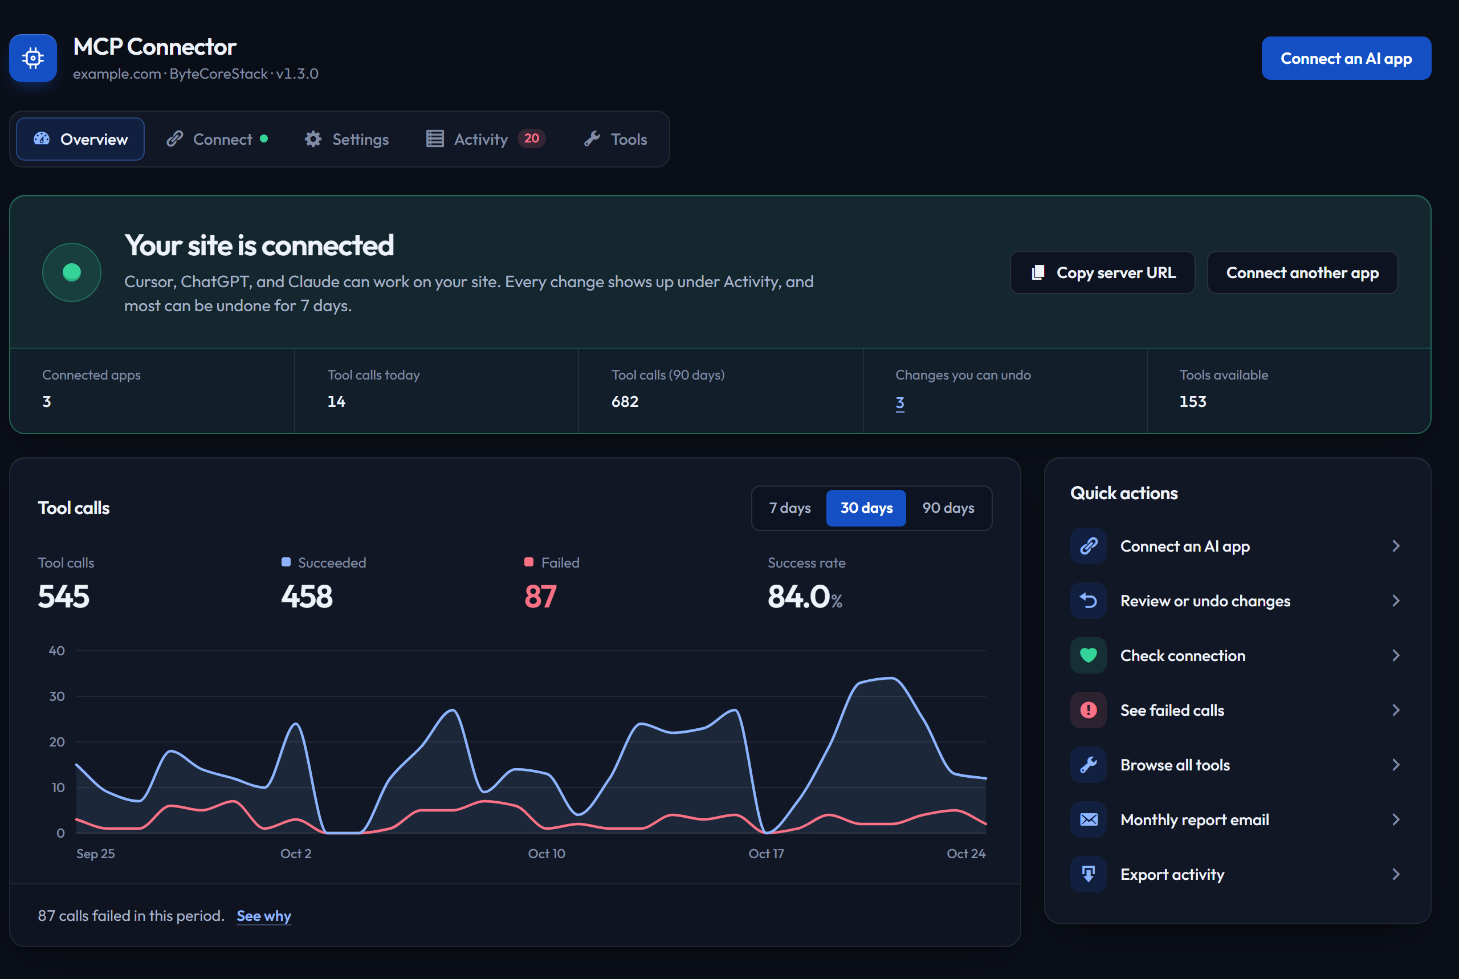Click the envelope Monthly report email icon
The image size is (1459, 979).
[1088, 819]
